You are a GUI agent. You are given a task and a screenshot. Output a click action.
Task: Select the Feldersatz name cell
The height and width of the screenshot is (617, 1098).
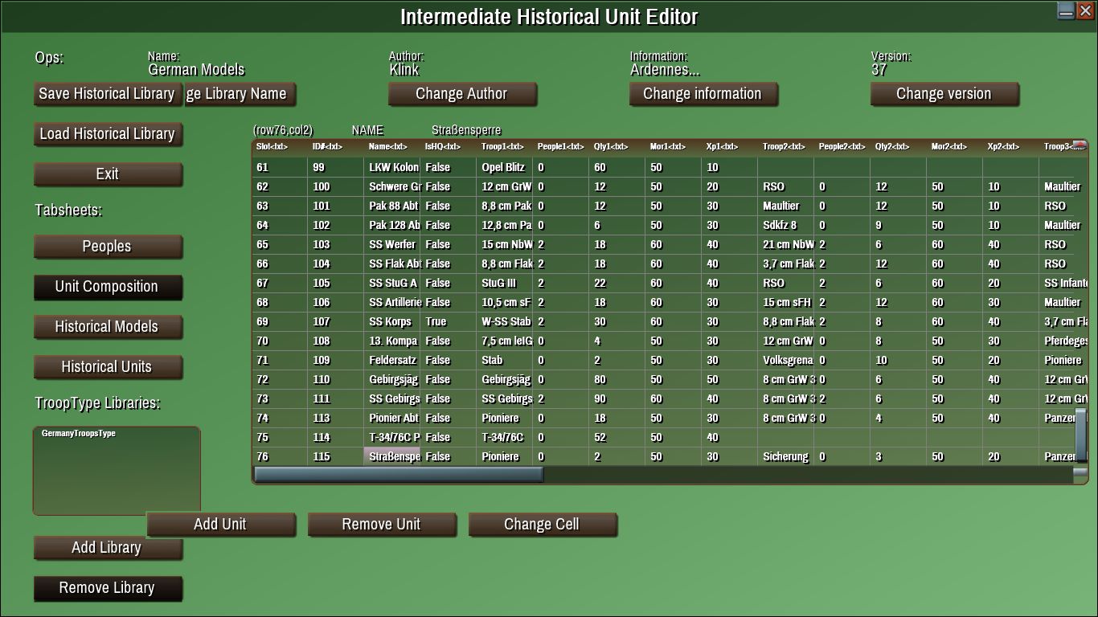[392, 360]
